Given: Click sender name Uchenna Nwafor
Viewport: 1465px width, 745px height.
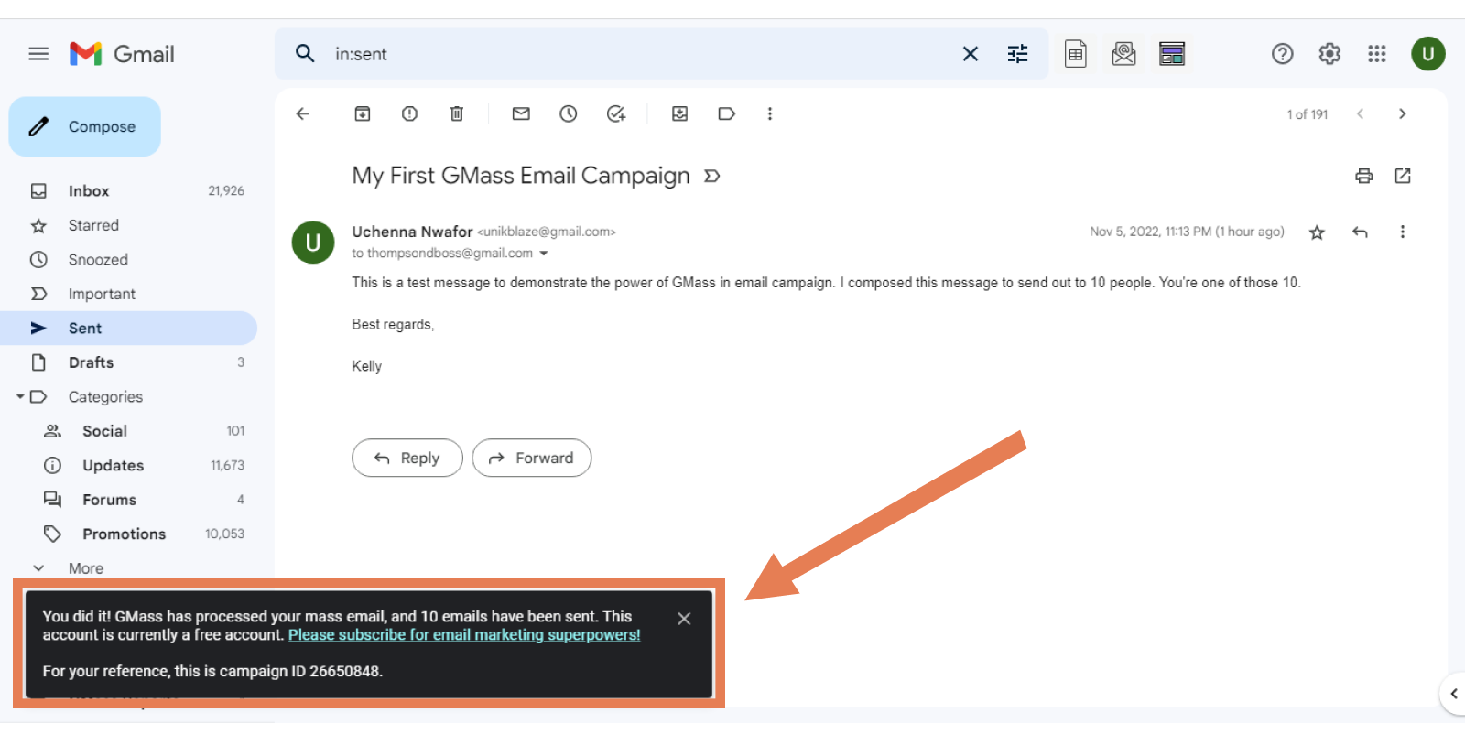Looking at the screenshot, I should tap(412, 232).
